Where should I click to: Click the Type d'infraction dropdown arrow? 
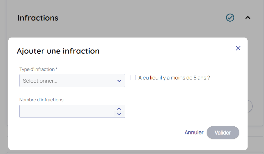(119, 81)
